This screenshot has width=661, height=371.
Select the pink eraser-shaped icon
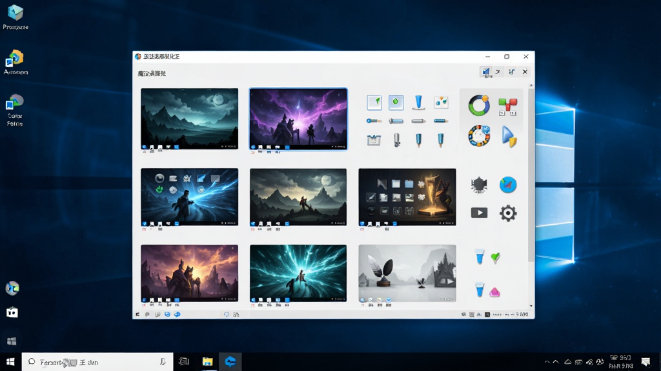click(x=494, y=292)
